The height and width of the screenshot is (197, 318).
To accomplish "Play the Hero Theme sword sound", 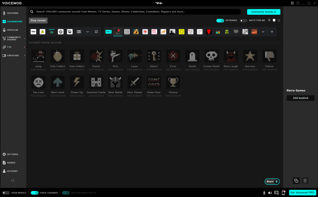I will coord(134,82).
